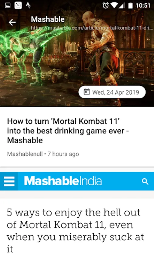
Task: Click the MashableIndia logo
Action: tap(63, 181)
